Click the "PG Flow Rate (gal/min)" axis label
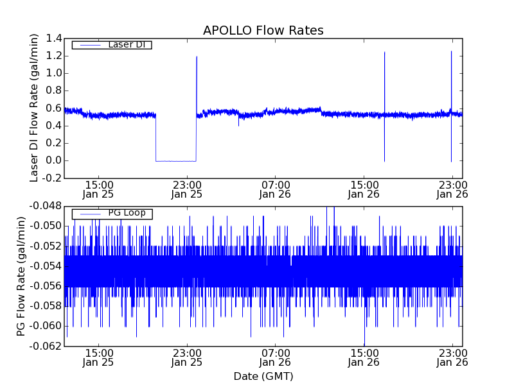The height and width of the screenshot is (385, 514). click(21, 277)
